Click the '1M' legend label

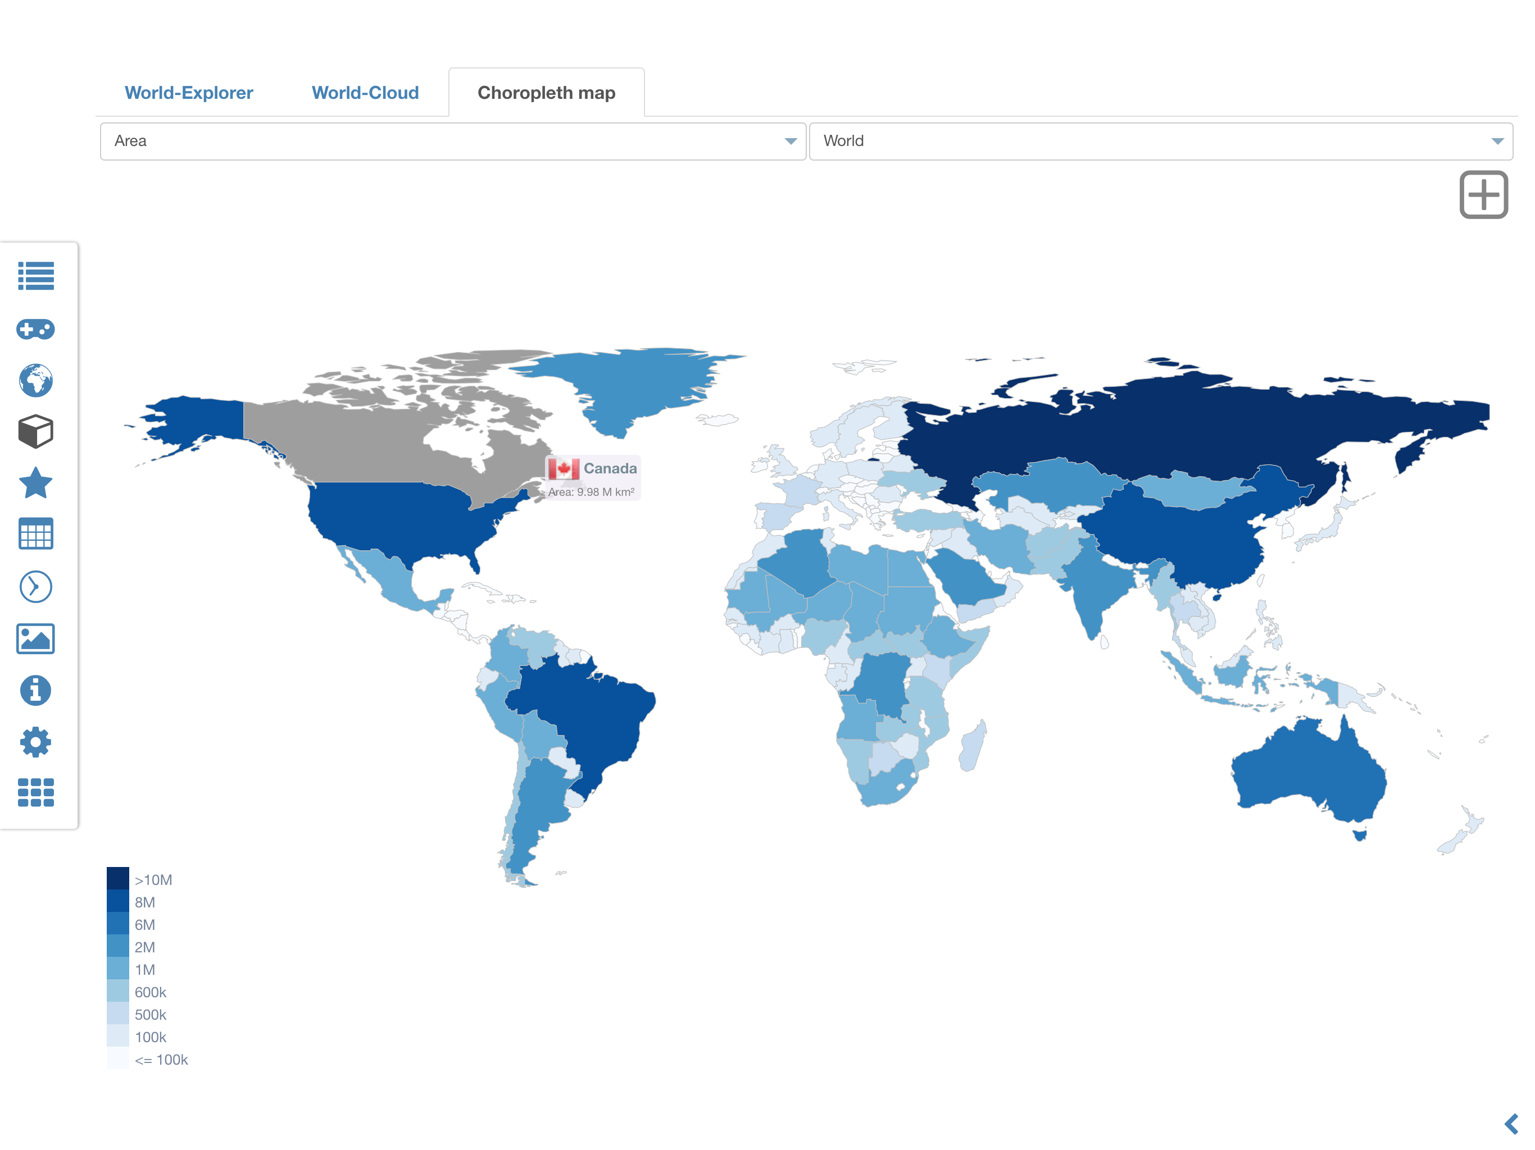tap(145, 970)
